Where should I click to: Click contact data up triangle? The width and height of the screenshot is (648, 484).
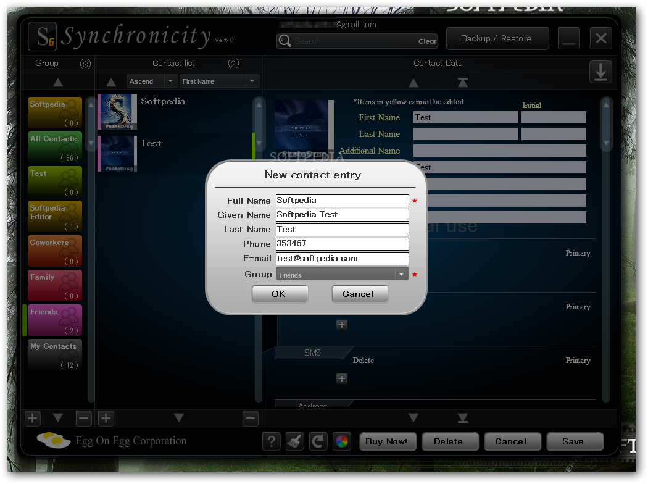413,83
